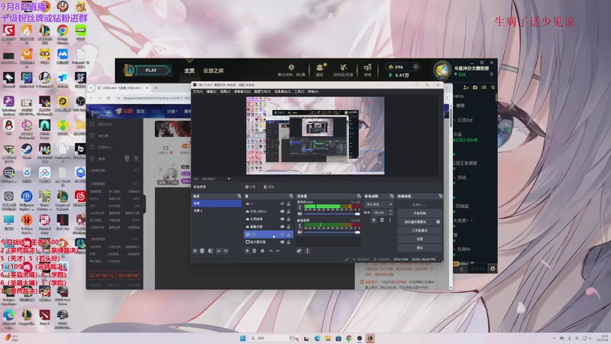Image resolution: width=611 pixels, height=344 pixels.
Task: Move selected source up in list
Action: pyautogui.click(x=271, y=251)
